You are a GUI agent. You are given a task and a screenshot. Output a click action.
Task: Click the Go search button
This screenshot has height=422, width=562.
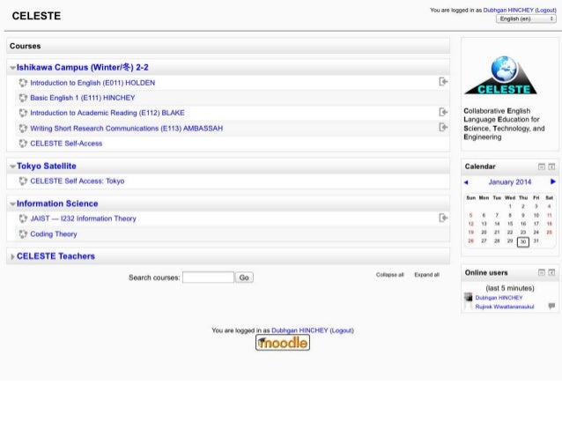[x=244, y=278]
